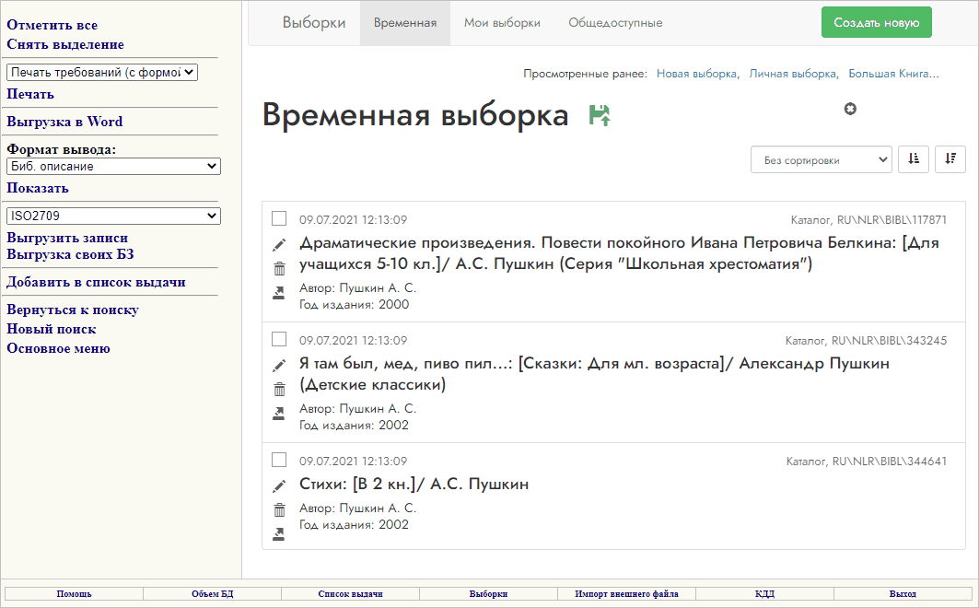Viewport: 979px width, 608px height.
Task: Open Список выдачи in the bottom menu
Action: (x=350, y=593)
